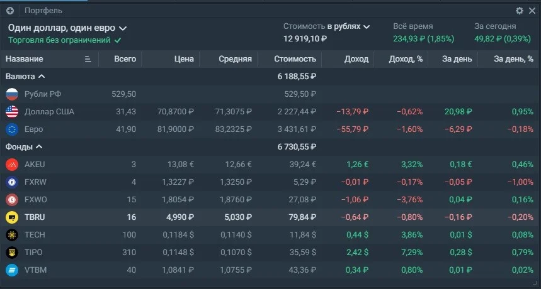Screen dimensions: 541x289
Task: Sort by За день column header
Action: point(457,59)
